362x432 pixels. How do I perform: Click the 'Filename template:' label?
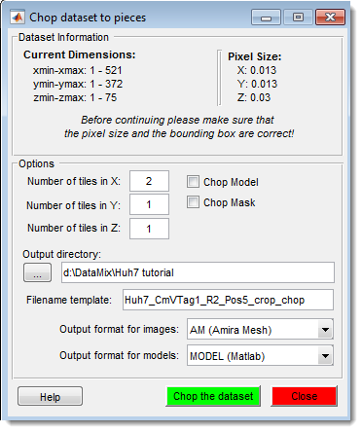[x=69, y=300]
